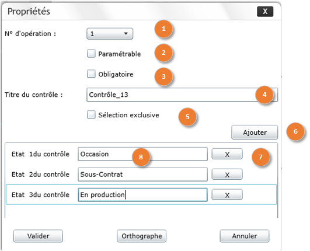
Task: Click the orange annotation marker 1
Action: click(163, 29)
